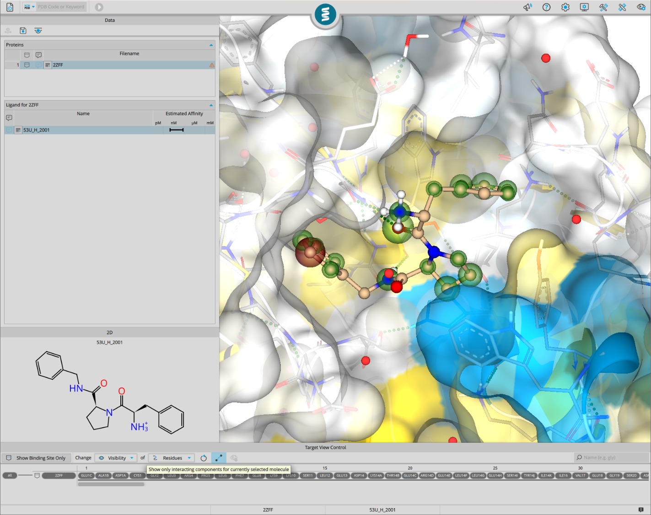Click the monitor display settings icon

coord(584,7)
